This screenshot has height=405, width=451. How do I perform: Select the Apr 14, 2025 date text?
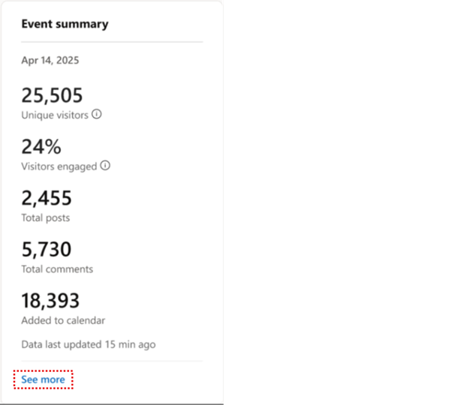point(50,60)
